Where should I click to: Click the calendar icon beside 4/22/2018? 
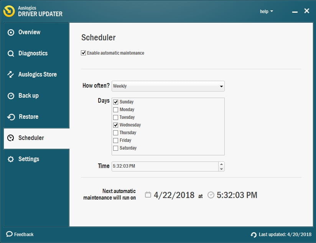(x=148, y=195)
